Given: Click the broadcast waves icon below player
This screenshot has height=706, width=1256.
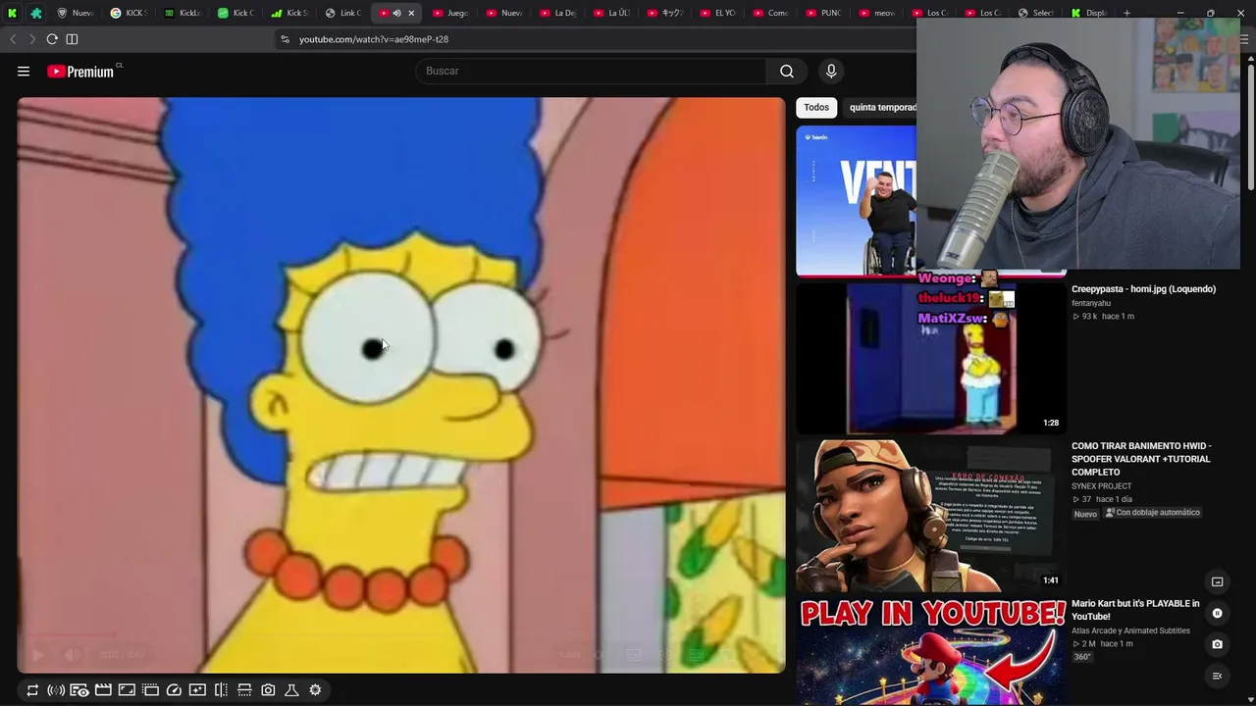Looking at the screenshot, I should [x=56, y=690].
